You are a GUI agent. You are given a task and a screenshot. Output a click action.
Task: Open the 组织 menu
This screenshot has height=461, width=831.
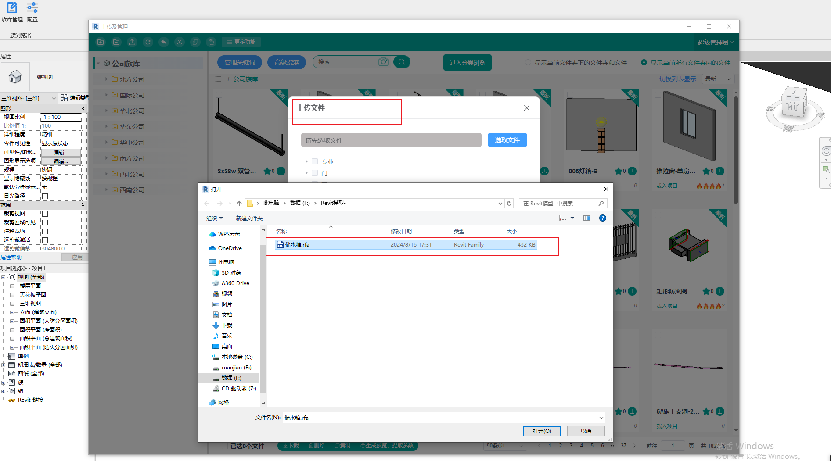[214, 218]
